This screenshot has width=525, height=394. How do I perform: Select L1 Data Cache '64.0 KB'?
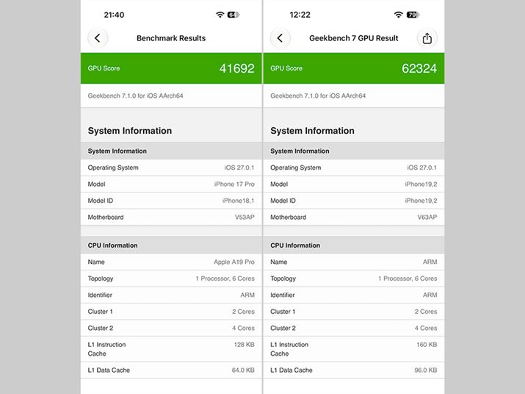[x=243, y=370]
